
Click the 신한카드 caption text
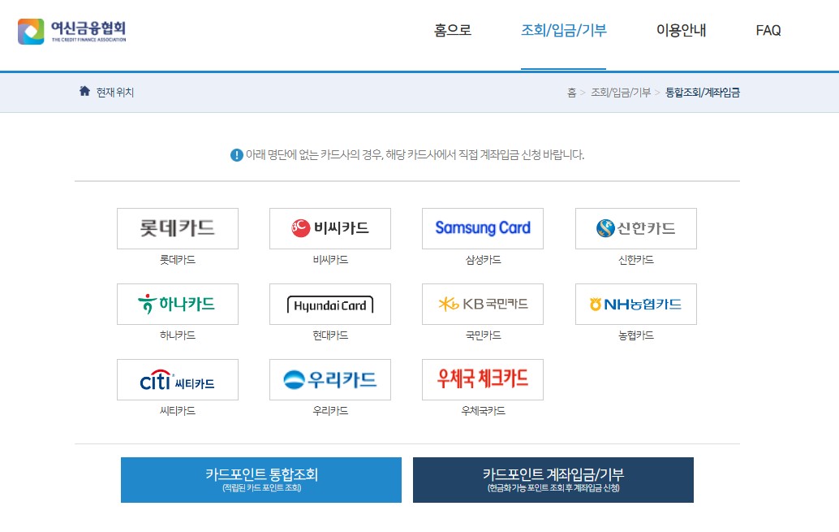[x=636, y=260]
